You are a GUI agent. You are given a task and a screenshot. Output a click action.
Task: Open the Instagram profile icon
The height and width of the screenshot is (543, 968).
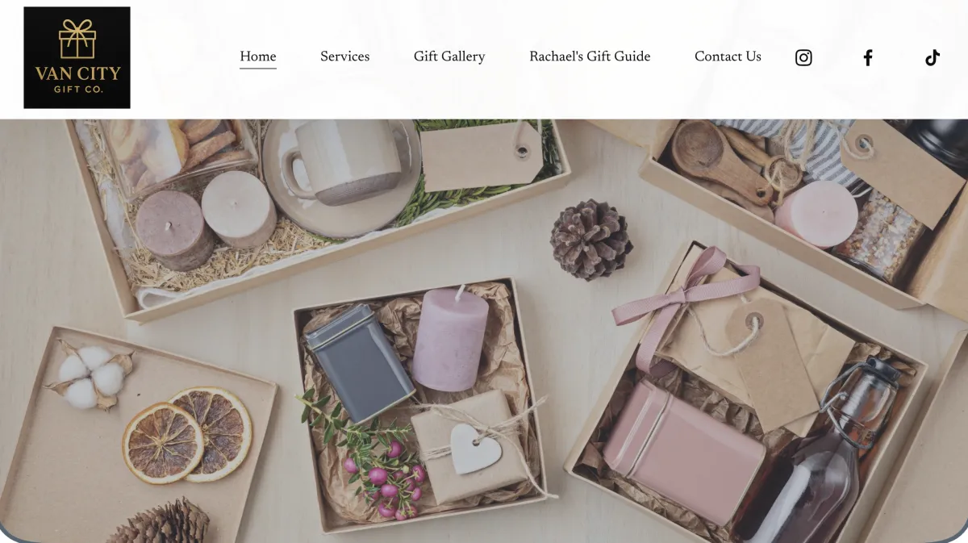803,57
